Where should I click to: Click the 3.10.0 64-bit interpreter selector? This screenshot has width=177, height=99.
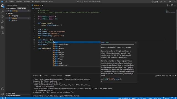click(157, 98)
